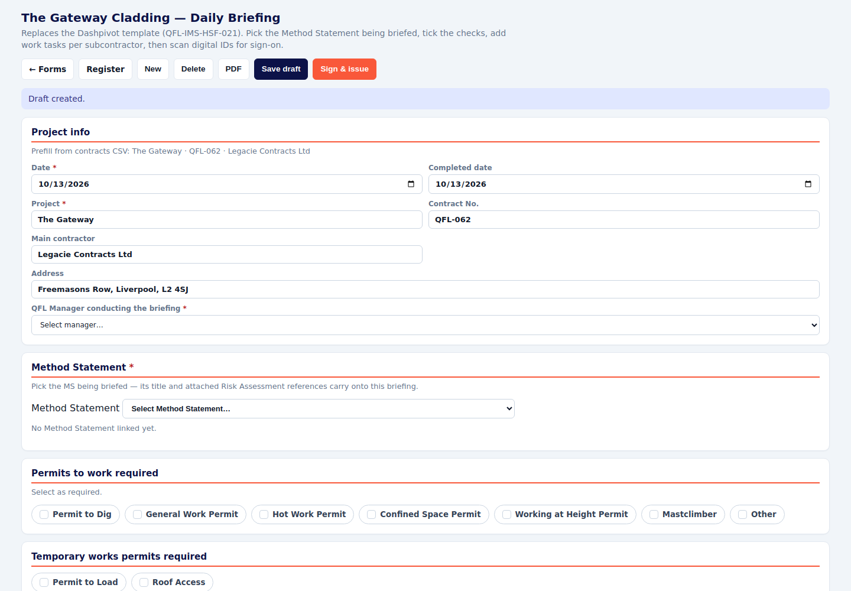Open calendar picker icon in Completed date field
This screenshot has width=851, height=591.
808,184
